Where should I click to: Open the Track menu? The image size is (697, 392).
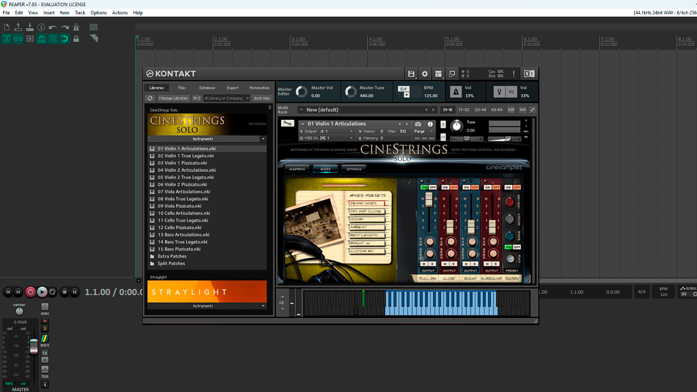pyautogui.click(x=80, y=13)
